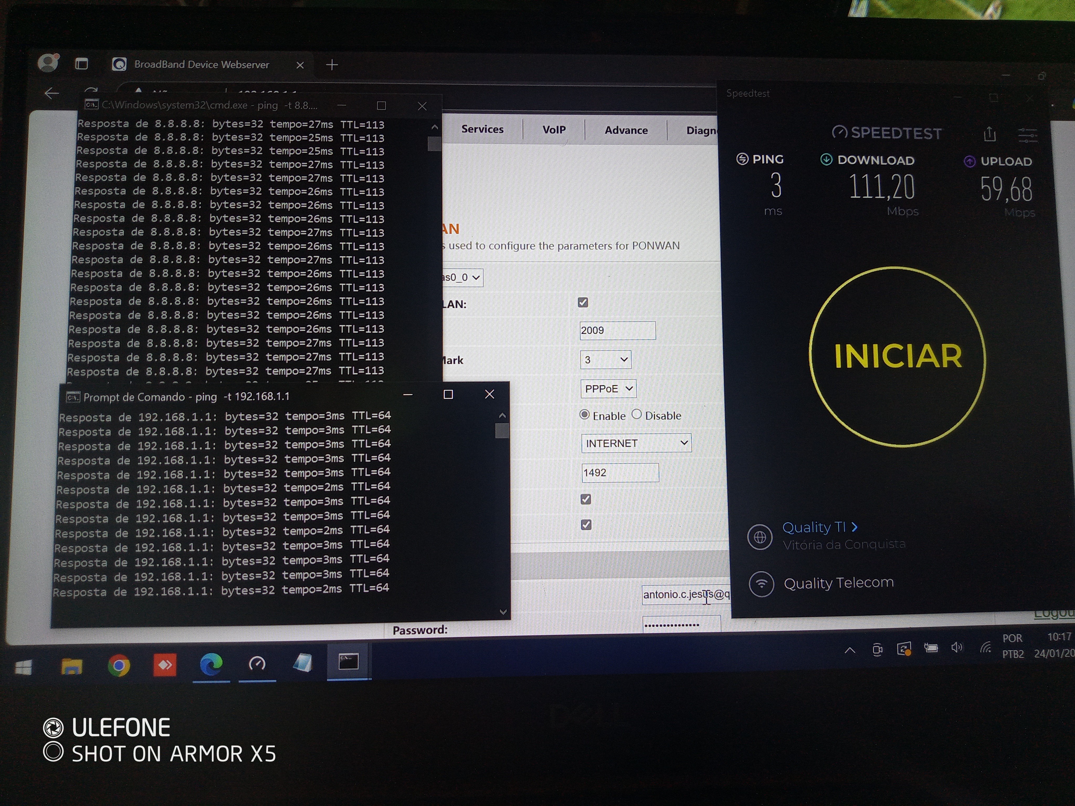Open the PPPoE mode dropdown

click(608, 389)
